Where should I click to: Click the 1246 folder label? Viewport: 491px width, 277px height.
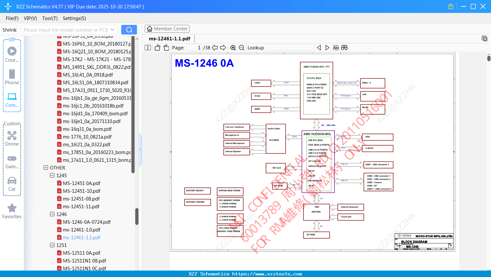tap(62, 214)
